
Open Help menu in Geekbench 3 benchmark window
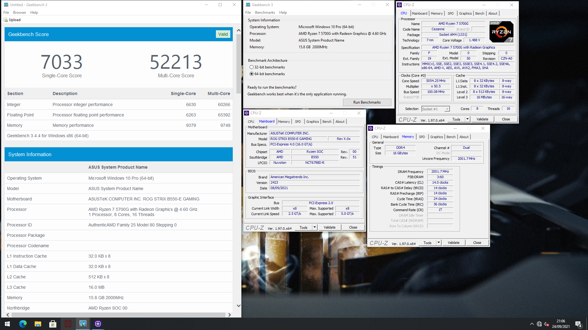pos(283,13)
